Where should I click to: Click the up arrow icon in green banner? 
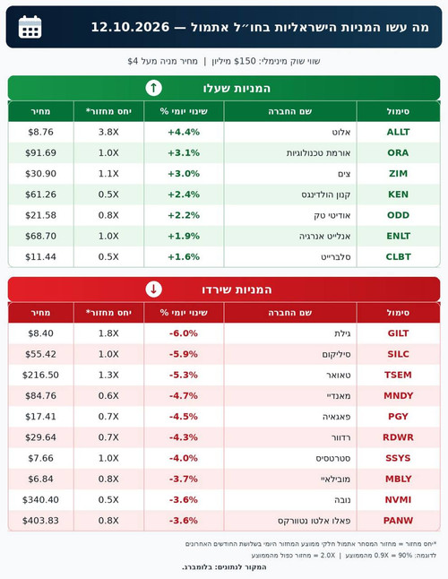pyautogui.click(x=153, y=88)
